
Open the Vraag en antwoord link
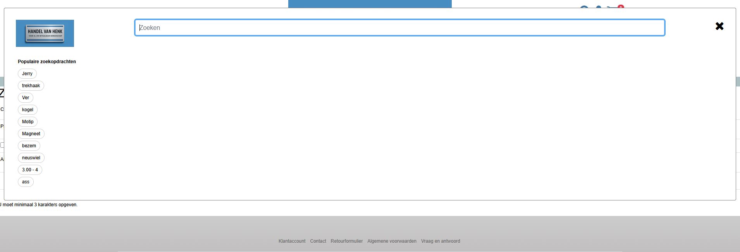[441, 241]
